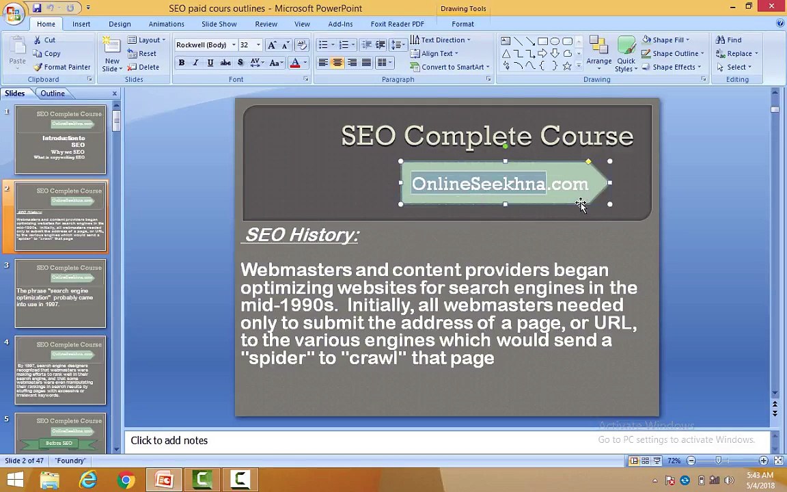Click Replace in Editing group
Viewport: 787px width, 492px height.
coord(737,53)
